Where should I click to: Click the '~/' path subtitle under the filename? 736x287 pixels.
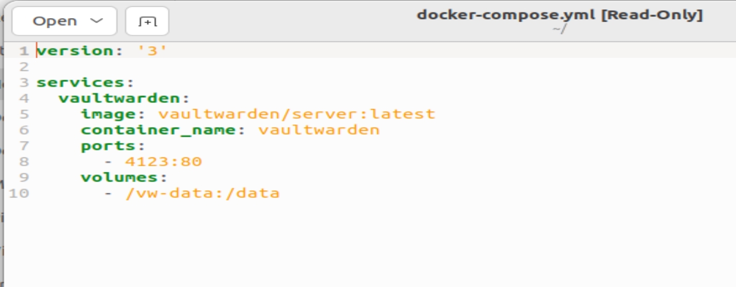click(559, 29)
